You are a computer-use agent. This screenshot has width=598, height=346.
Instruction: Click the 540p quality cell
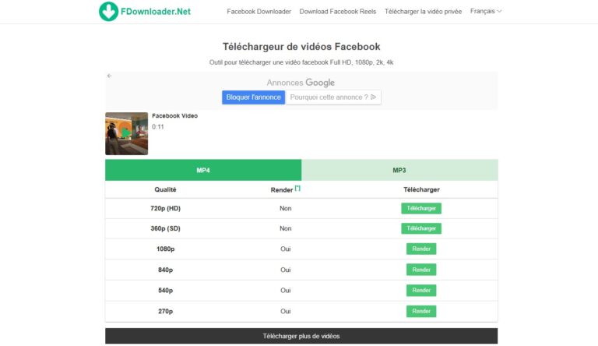click(x=166, y=290)
